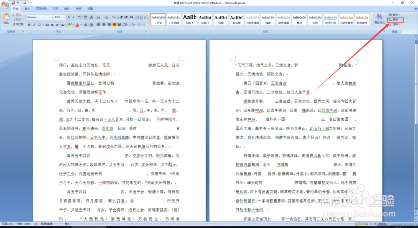The height and width of the screenshot is (228, 418).
Task: Toggle the 插入 insert/overtype mode in status bar
Action: (x=67, y=224)
